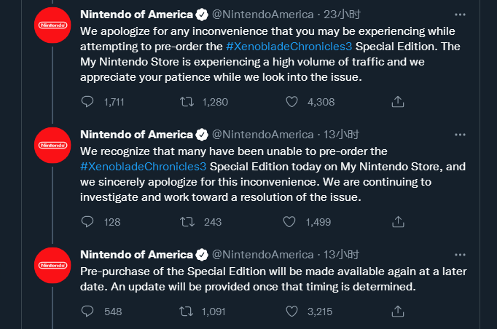Open #XenobladeChronicles3 hashtag in second tweet
Viewport: 497px width, 329px height.
(x=144, y=167)
